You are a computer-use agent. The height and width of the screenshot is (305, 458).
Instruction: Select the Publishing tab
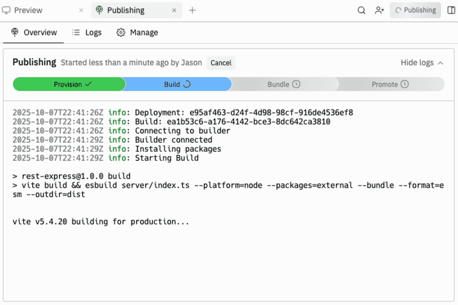(x=125, y=10)
